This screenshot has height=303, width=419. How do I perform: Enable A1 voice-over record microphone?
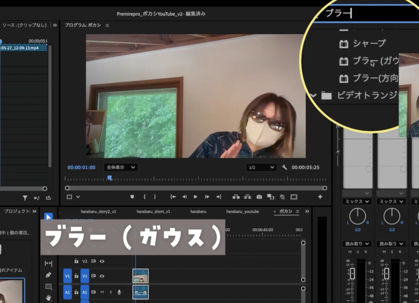click(119, 292)
